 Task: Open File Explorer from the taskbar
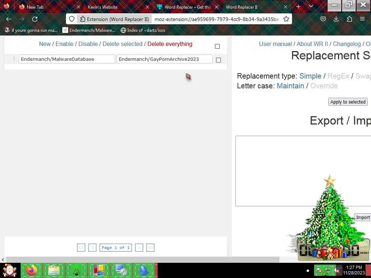click(54, 270)
